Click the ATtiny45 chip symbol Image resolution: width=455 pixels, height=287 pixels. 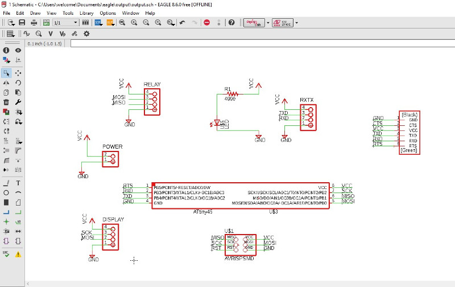[241, 195]
